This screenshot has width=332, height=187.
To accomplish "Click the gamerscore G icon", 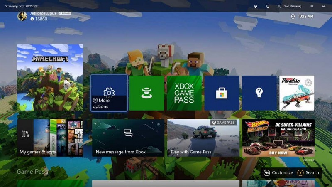I will (32, 19).
